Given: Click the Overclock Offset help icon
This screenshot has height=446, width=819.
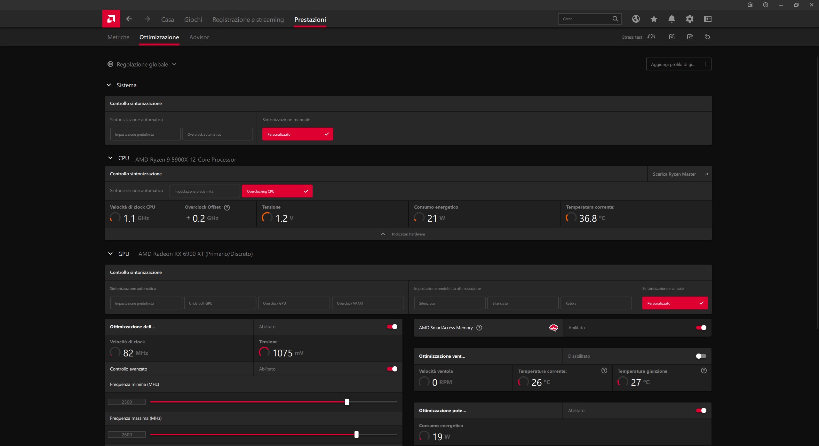Looking at the screenshot, I should coord(227,207).
